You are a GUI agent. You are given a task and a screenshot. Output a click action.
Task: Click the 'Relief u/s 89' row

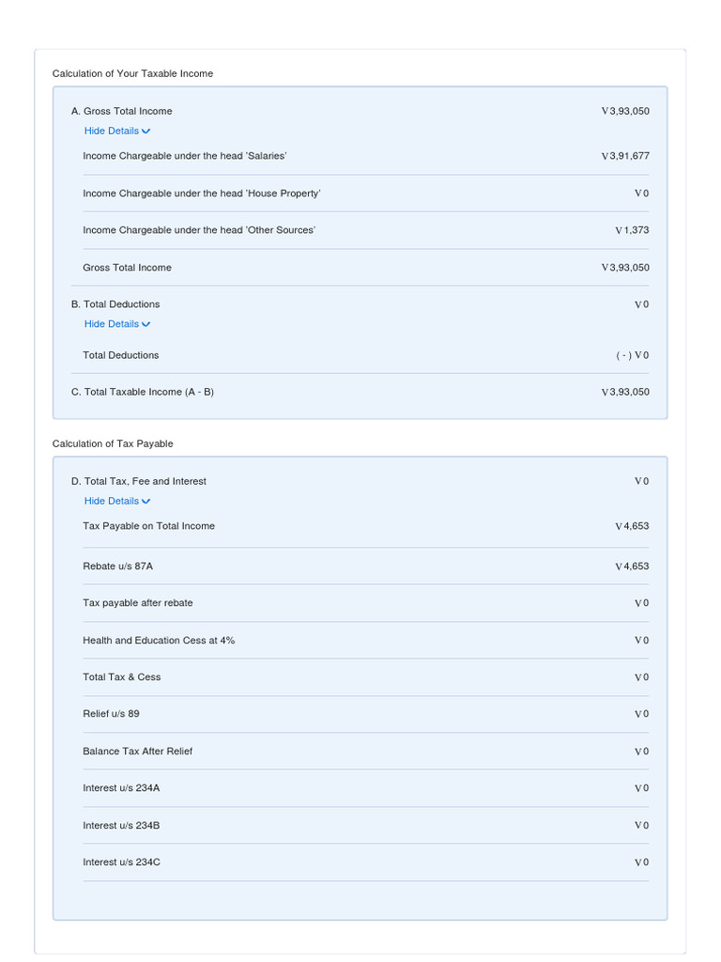[x=111, y=714]
